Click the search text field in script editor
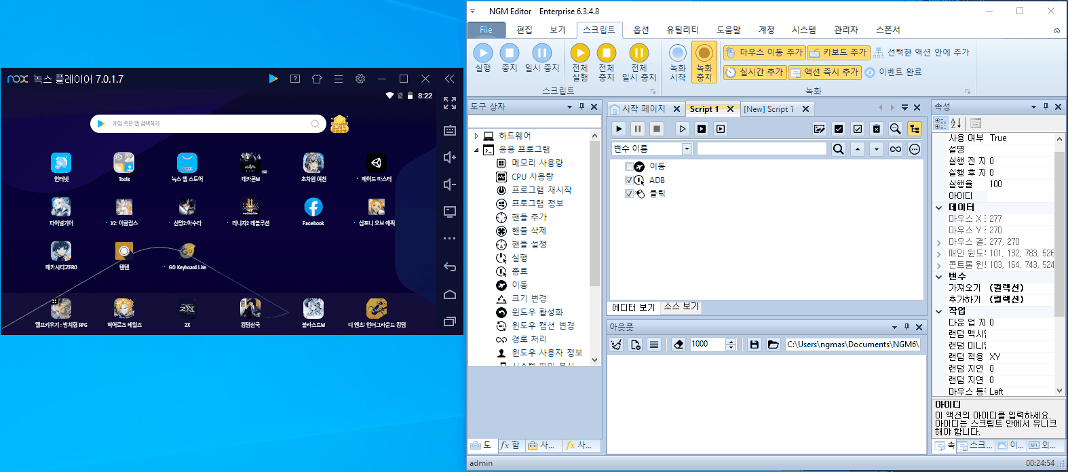The height and width of the screenshot is (472, 1068). click(761, 149)
